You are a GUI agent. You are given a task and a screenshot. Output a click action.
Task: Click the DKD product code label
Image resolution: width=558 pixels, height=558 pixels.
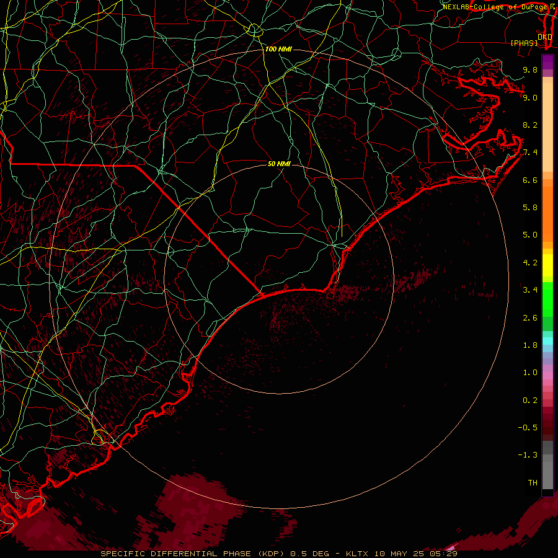(545, 37)
